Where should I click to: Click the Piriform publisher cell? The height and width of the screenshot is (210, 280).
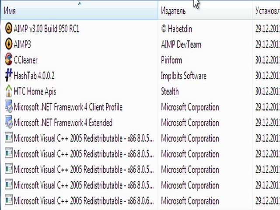pos(171,60)
